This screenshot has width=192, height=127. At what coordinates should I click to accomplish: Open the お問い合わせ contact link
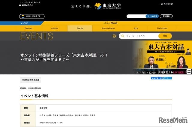[x=28, y=5]
